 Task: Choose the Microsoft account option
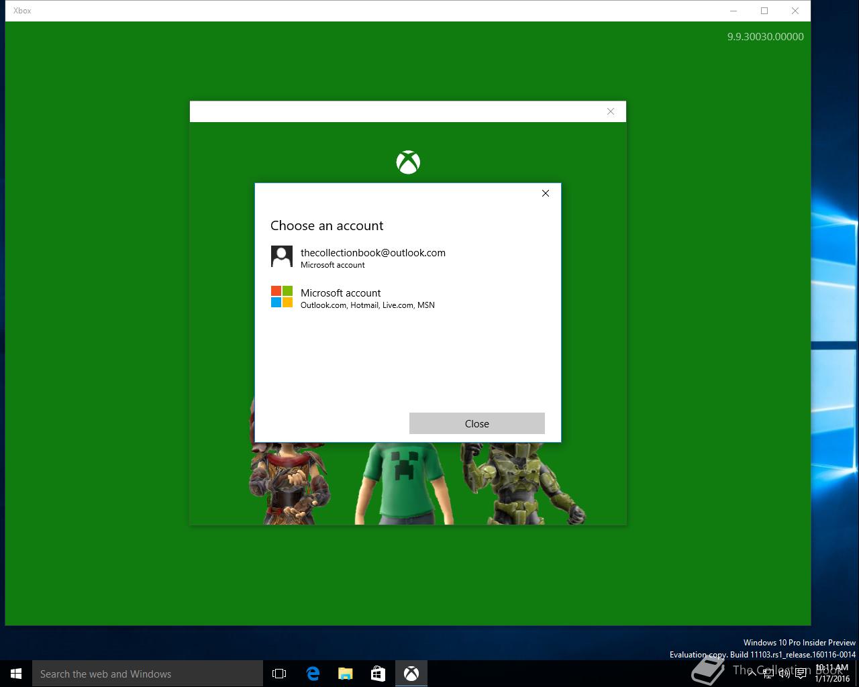tap(407, 298)
